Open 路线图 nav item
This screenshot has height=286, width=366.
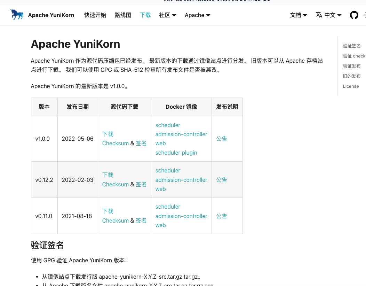pyautogui.click(x=123, y=15)
